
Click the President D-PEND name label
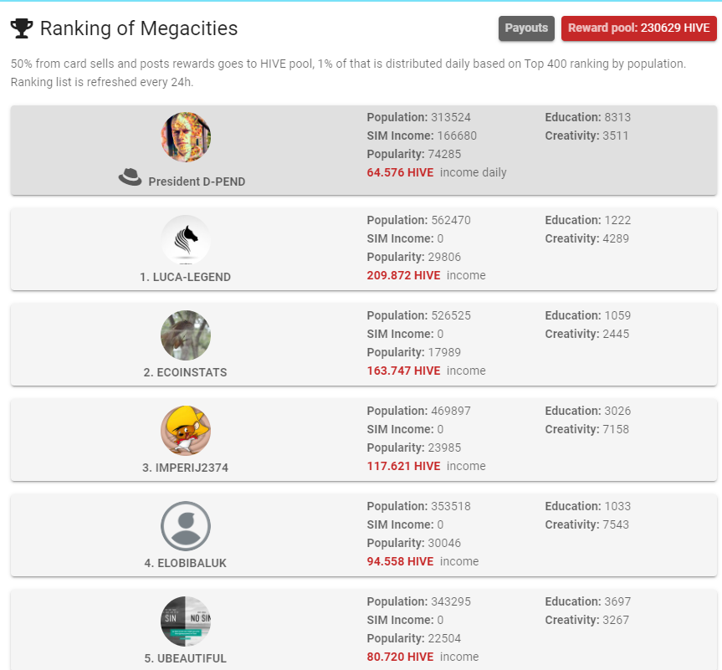tap(197, 182)
